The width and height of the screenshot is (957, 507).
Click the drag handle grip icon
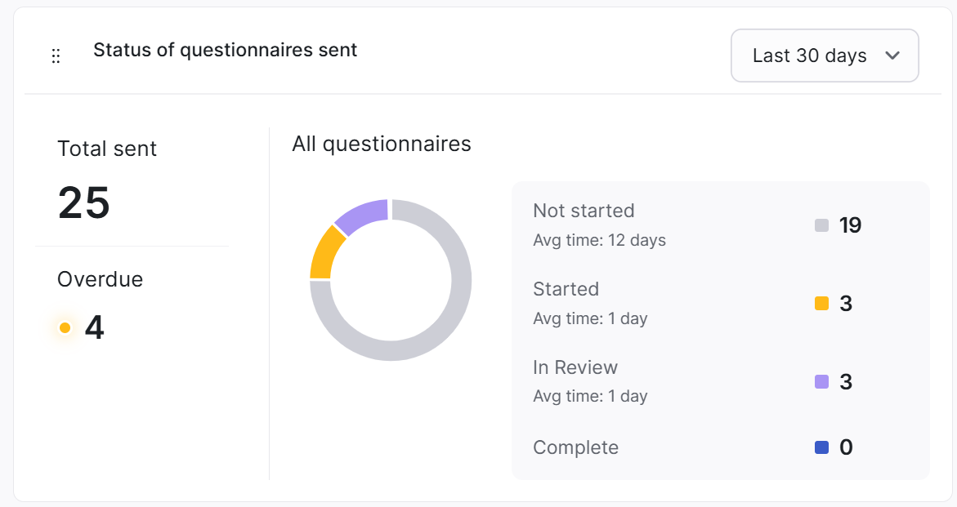[56, 56]
